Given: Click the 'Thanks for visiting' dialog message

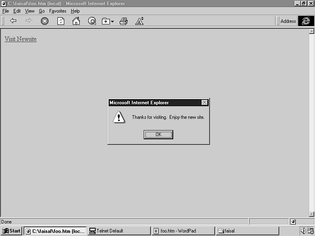Looking at the screenshot, I should click(168, 117).
